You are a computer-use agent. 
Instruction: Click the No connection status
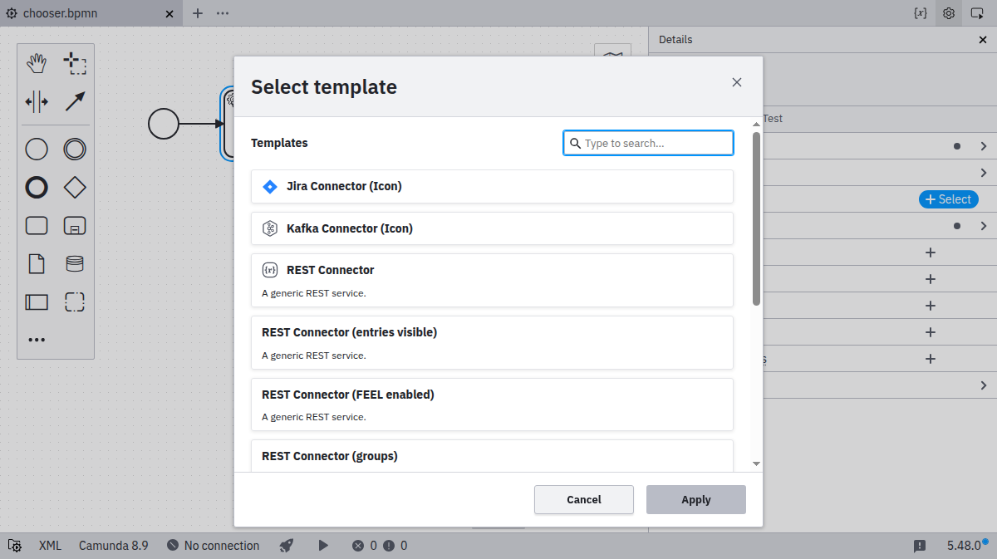[214, 546]
